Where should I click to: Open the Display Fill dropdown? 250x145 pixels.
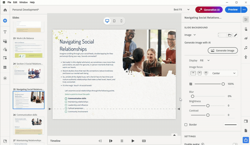click(208, 60)
